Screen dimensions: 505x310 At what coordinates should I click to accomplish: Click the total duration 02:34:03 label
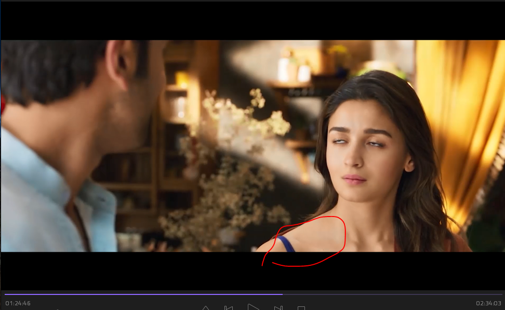(488, 303)
